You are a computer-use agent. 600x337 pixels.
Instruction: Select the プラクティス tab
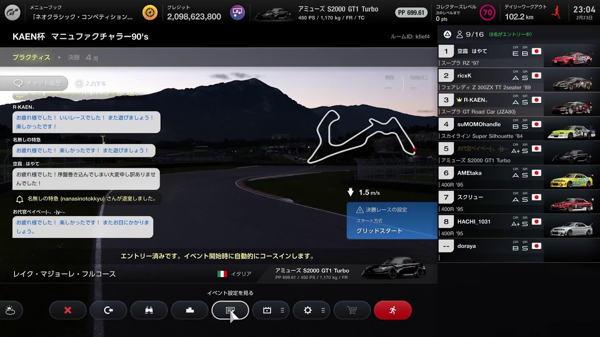pos(31,57)
